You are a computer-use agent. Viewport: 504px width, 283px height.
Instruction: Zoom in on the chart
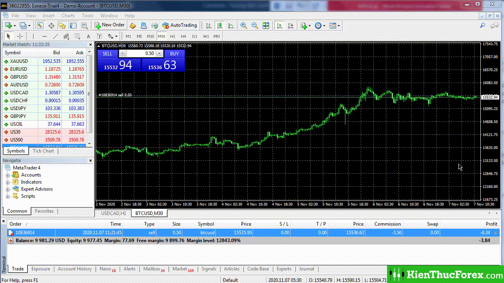244,26
